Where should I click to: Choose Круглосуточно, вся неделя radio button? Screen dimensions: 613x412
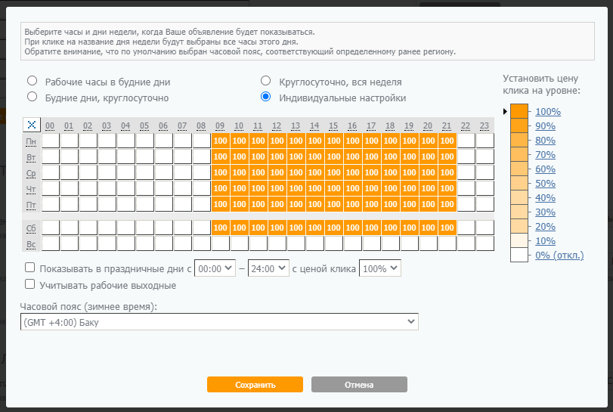click(266, 82)
